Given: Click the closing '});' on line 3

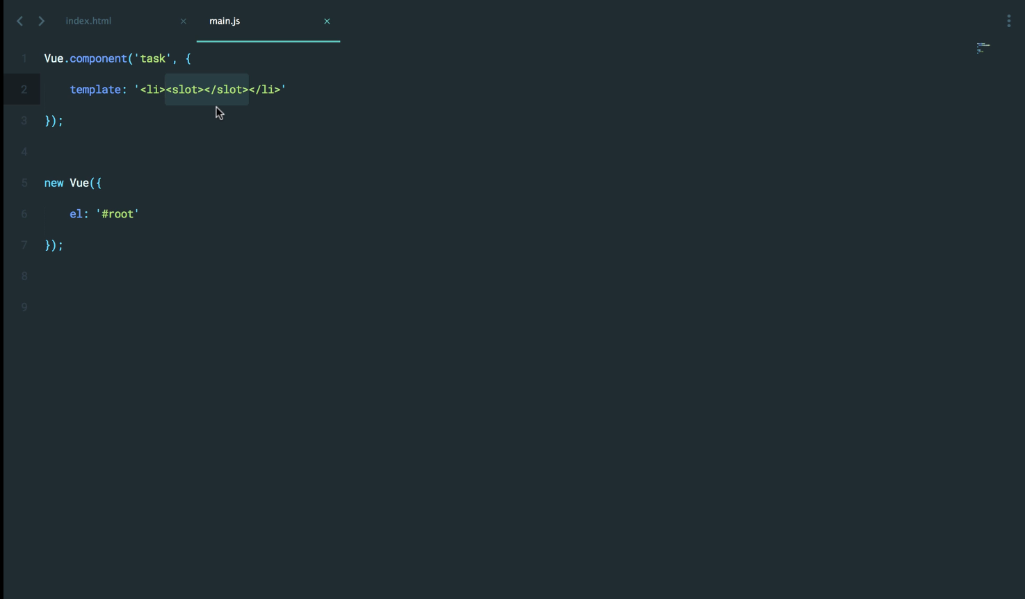Looking at the screenshot, I should pyautogui.click(x=54, y=121).
